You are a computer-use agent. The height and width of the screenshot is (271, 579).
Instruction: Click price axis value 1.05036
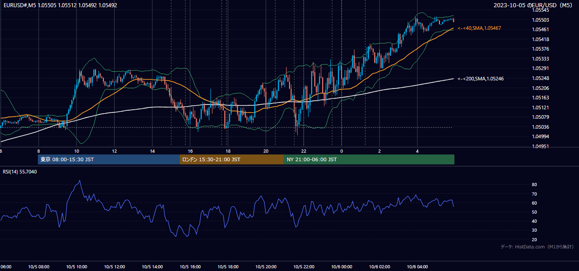[540, 127]
